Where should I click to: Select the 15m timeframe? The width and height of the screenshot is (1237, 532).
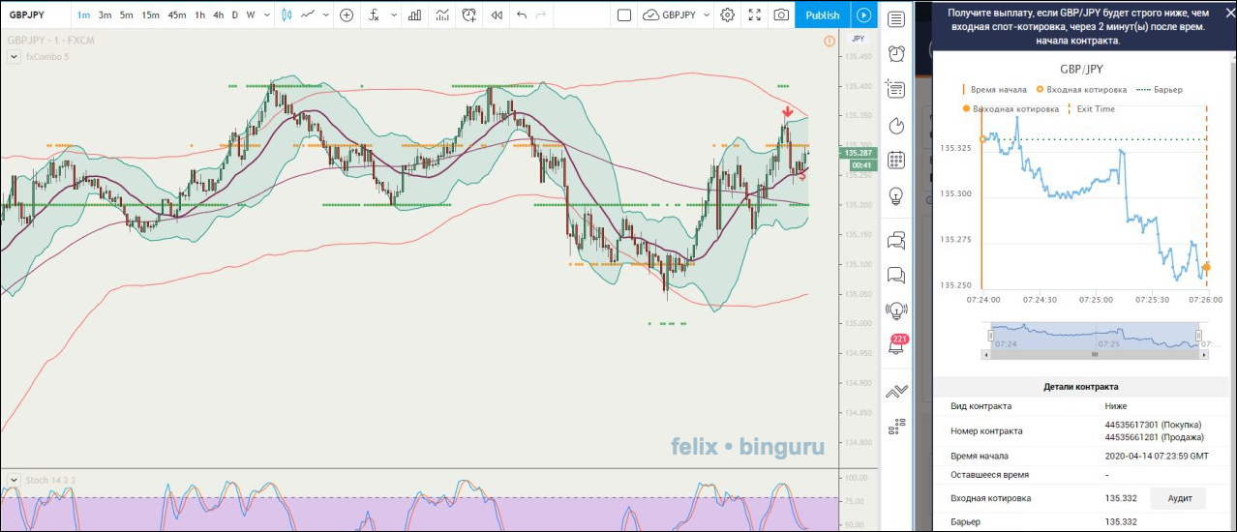150,15
